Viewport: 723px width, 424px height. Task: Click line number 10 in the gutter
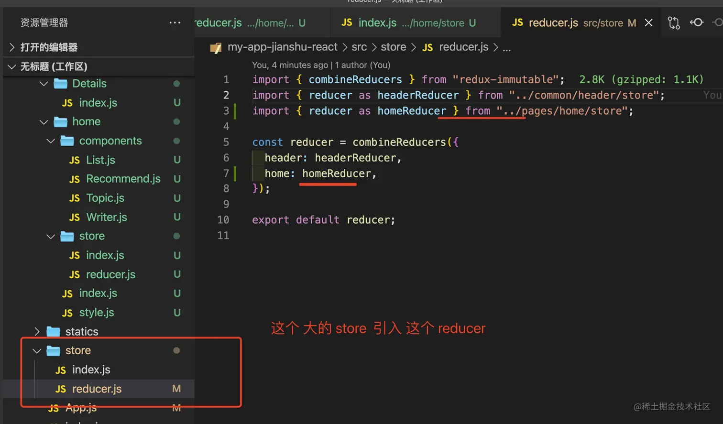point(223,220)
